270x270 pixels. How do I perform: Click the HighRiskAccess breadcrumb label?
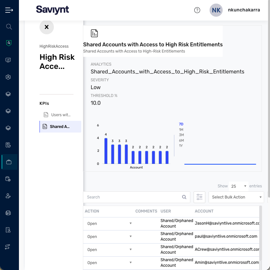point(54,46)
